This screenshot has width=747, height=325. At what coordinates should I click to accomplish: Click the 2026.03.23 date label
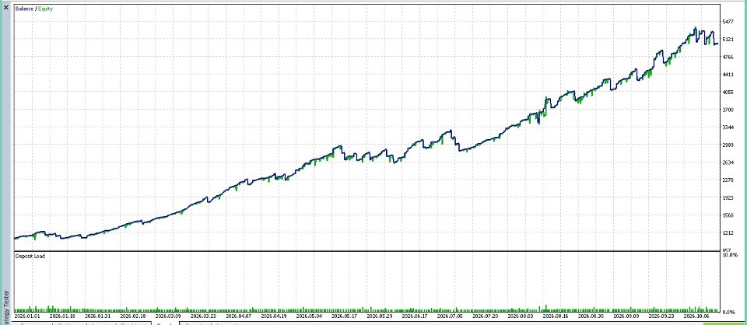click(x=203, y=316)
